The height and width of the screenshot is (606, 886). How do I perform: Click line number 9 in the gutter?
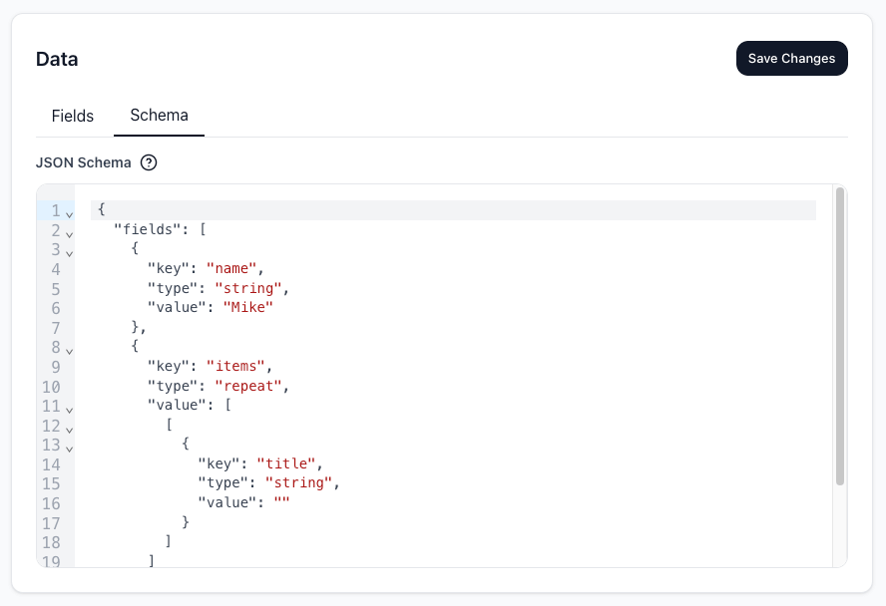point(55,367)
